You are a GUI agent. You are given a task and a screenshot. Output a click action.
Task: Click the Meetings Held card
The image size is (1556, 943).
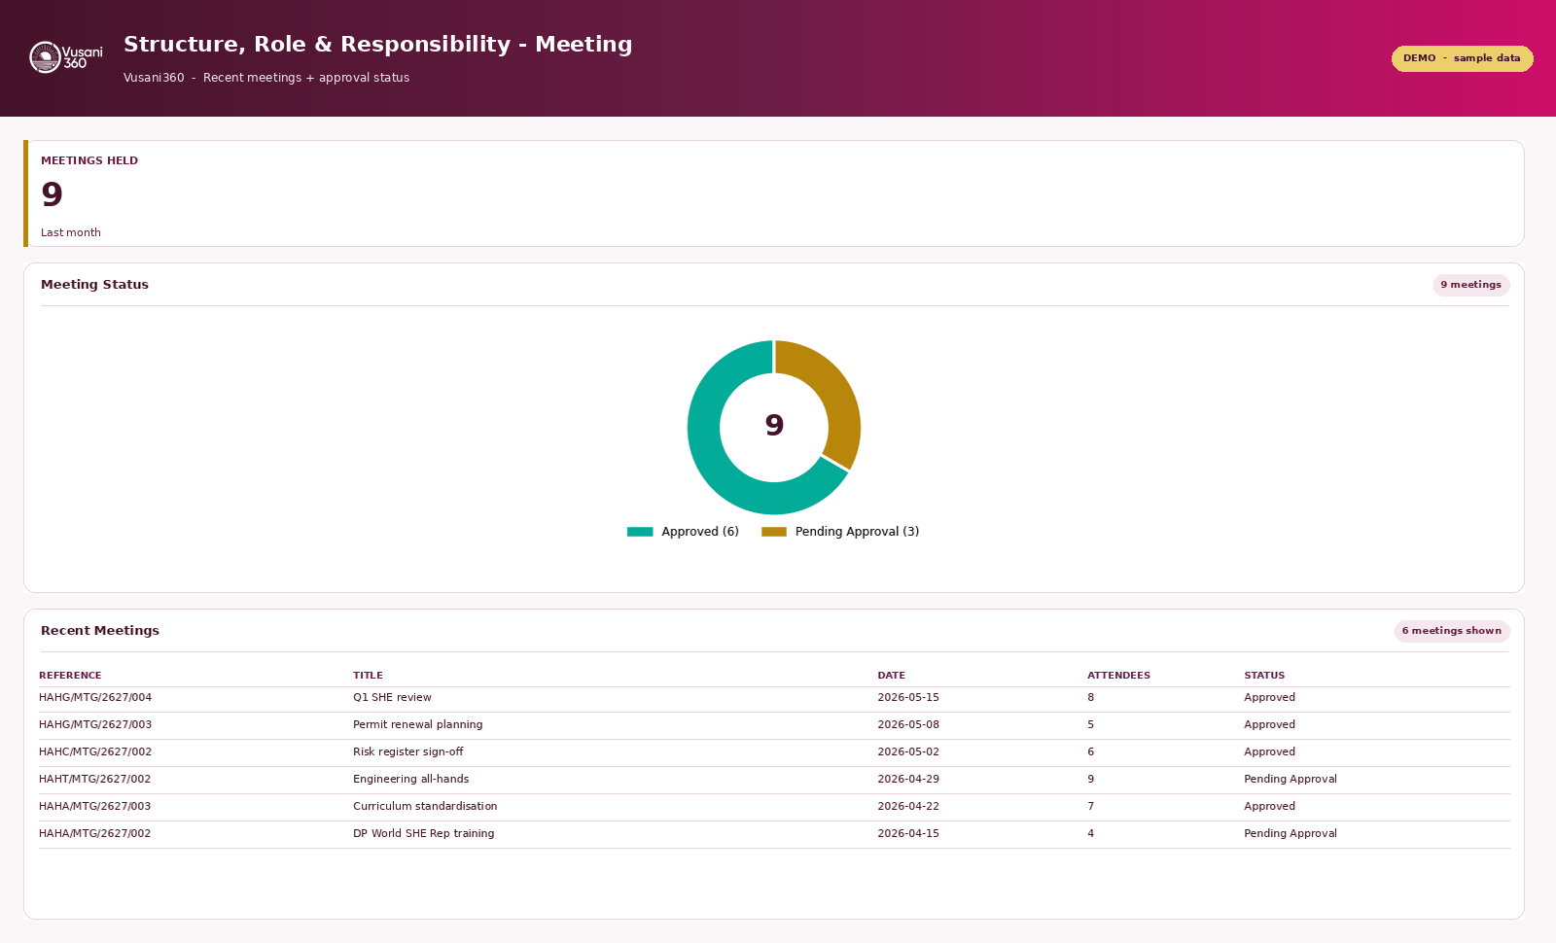coord(774,193)
